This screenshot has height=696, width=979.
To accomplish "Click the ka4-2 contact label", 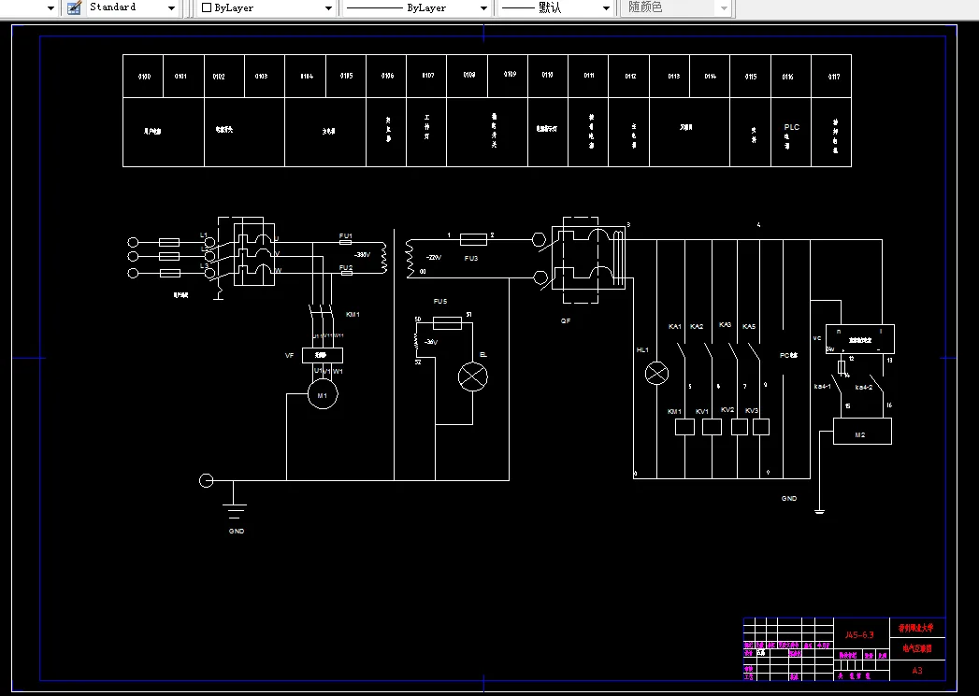I will (863, 388).
